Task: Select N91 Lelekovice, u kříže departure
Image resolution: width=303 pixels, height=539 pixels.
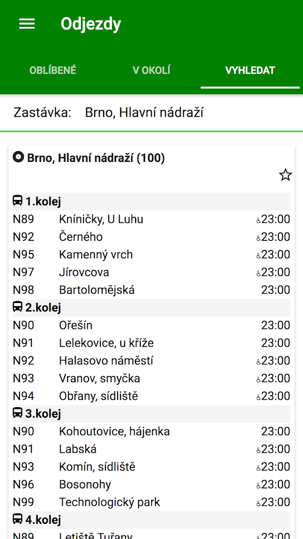Action: [x=151, y=343]
